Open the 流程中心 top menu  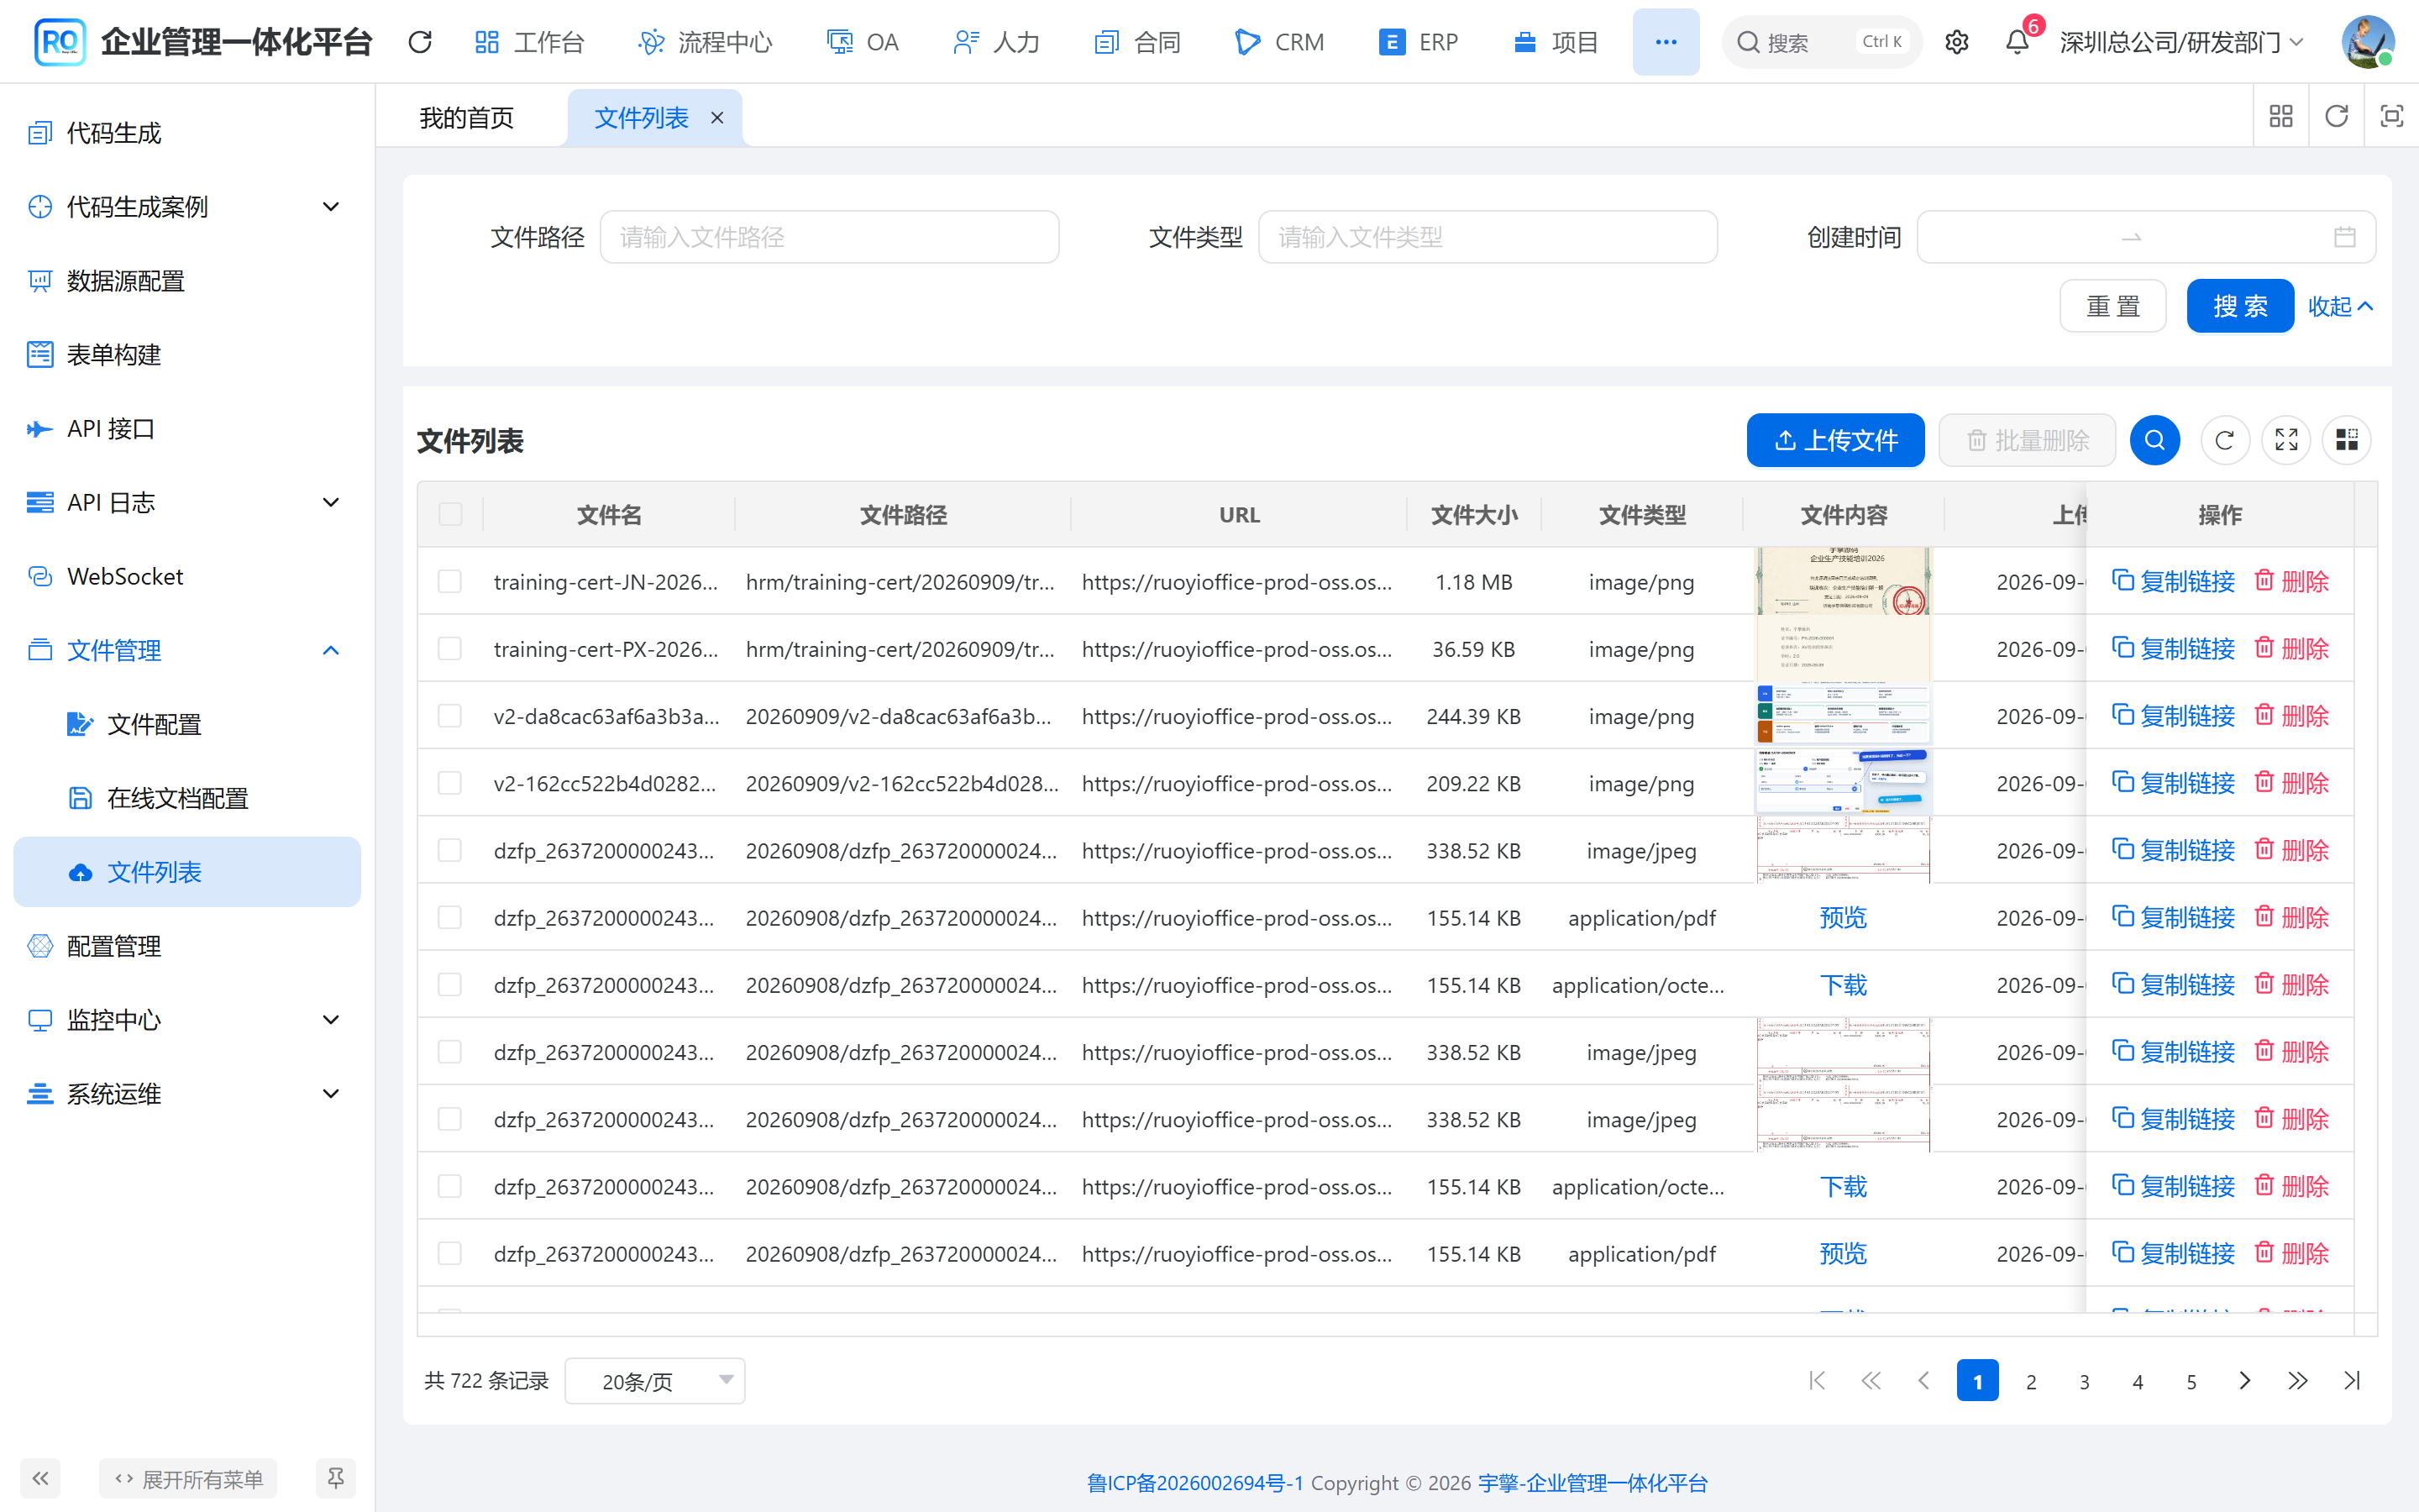706,42
